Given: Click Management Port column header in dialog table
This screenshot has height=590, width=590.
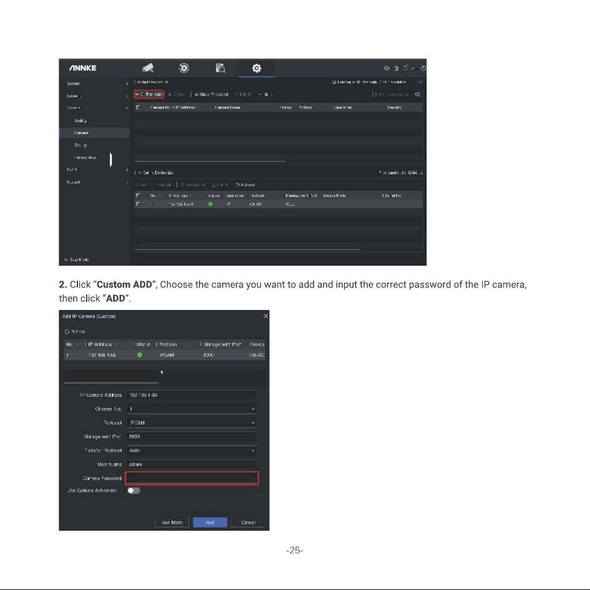Looking at the screenshot, I should (222, 344).
